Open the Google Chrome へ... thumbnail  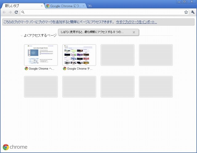click(x=41, y=55)
